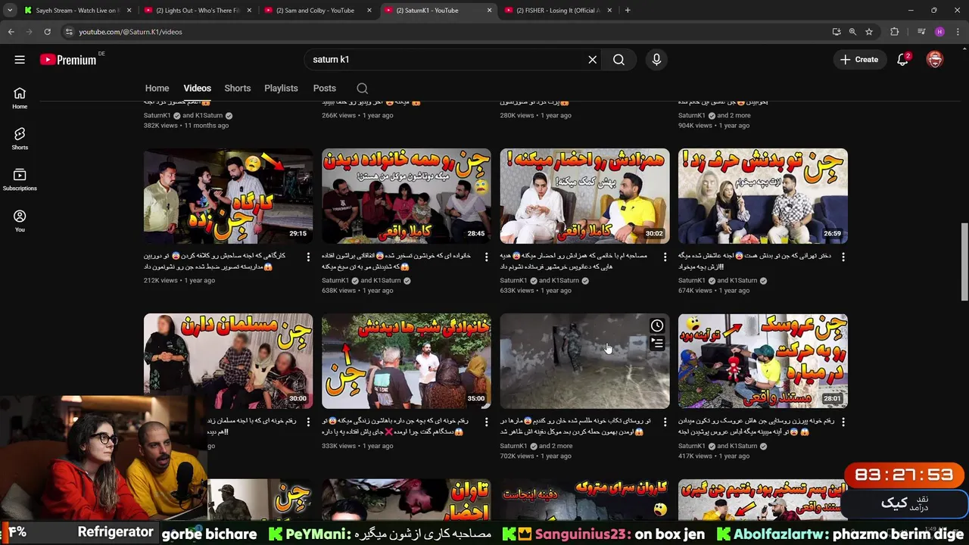Open options menu for 30:02 video
969x545 pixels.
click(665, 257)
